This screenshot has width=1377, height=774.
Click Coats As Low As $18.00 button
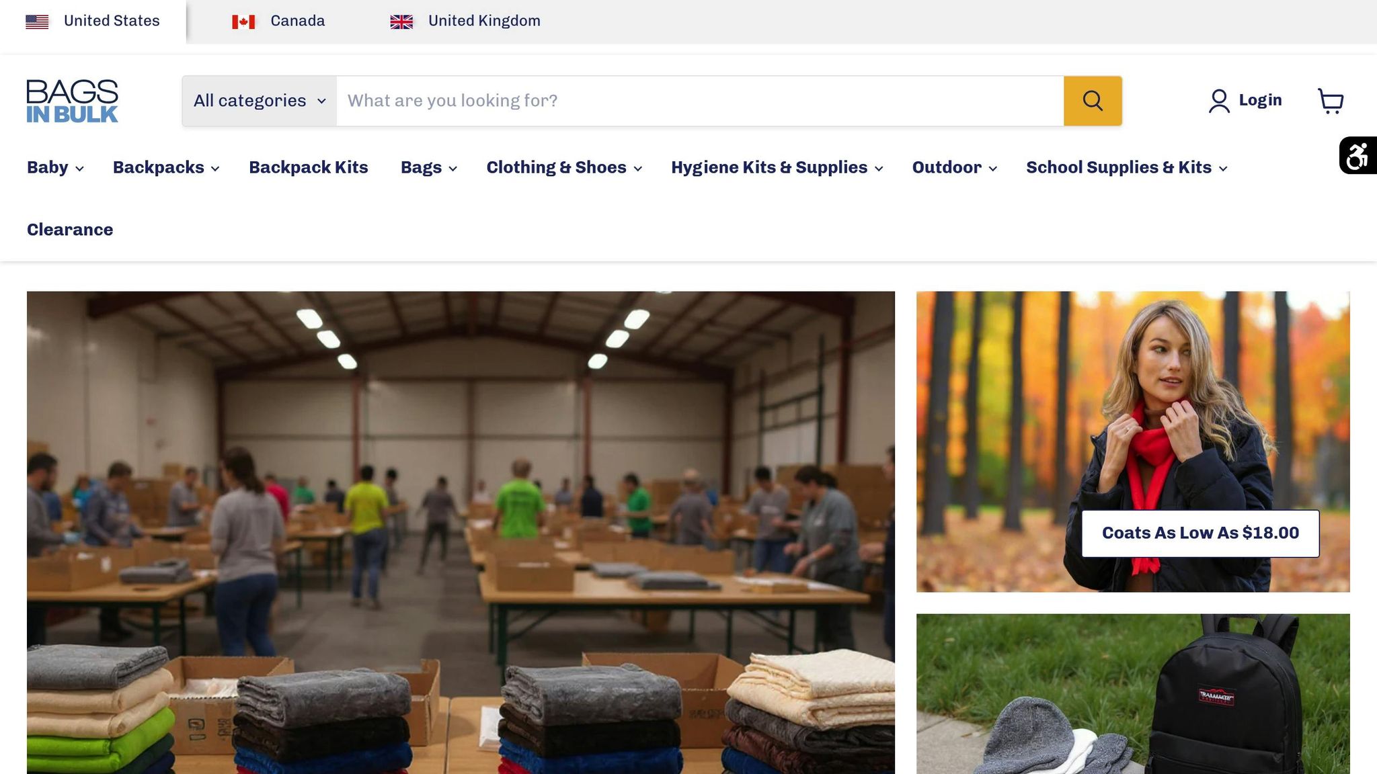(1200, 533)
